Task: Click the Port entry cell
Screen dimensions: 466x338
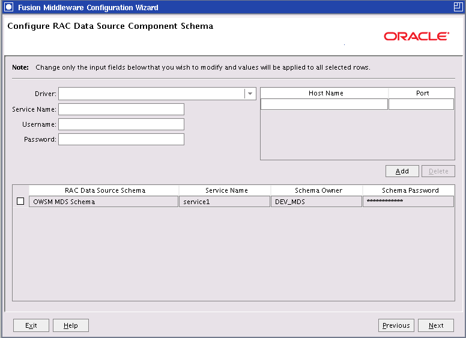Action: 421,104
